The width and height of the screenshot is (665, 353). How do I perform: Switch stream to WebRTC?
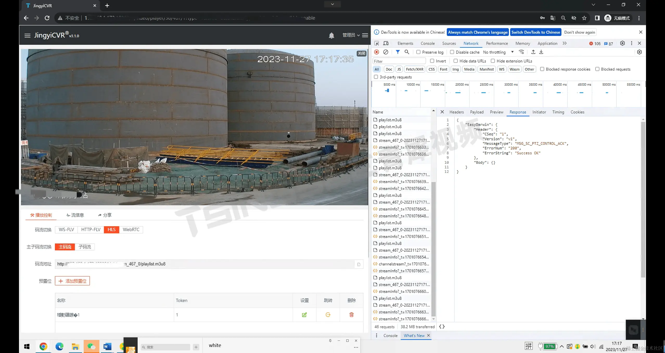[131, 230]
